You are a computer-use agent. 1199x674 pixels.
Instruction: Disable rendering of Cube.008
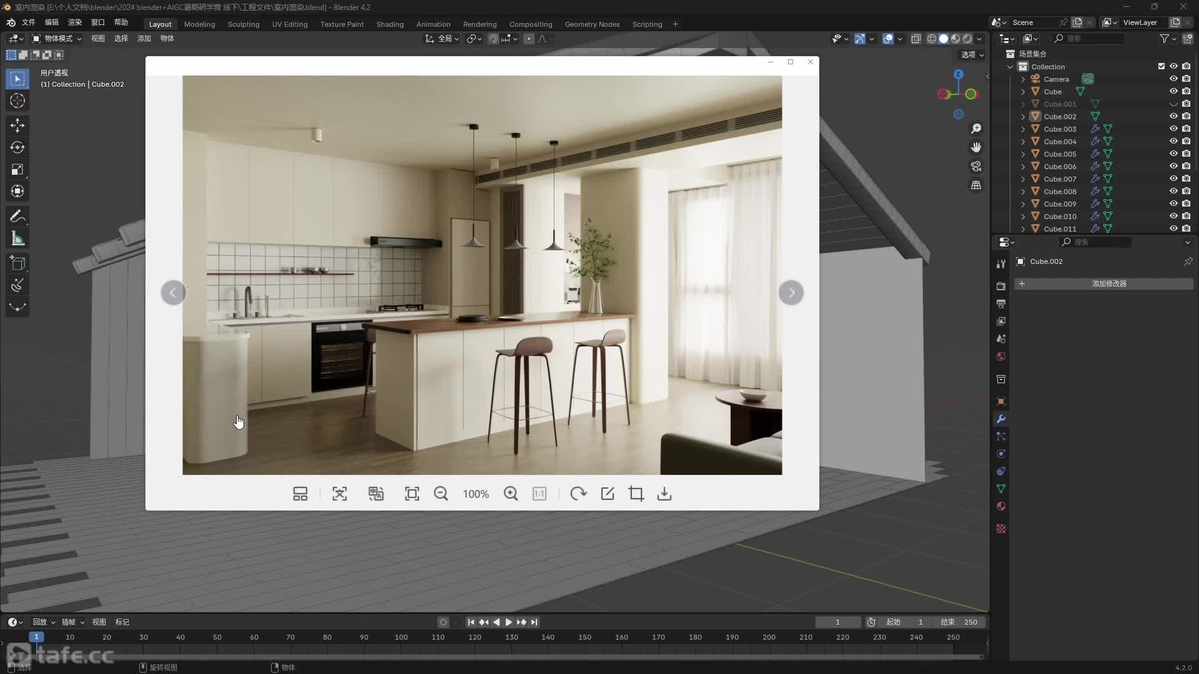click(1186, 191)
